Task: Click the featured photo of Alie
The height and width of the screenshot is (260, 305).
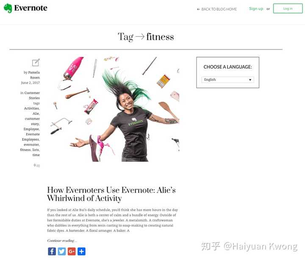Action: [x=115, y=109]
